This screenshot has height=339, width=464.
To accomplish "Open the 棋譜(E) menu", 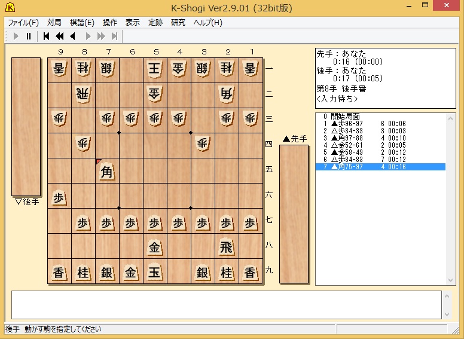I will point(82,23).
